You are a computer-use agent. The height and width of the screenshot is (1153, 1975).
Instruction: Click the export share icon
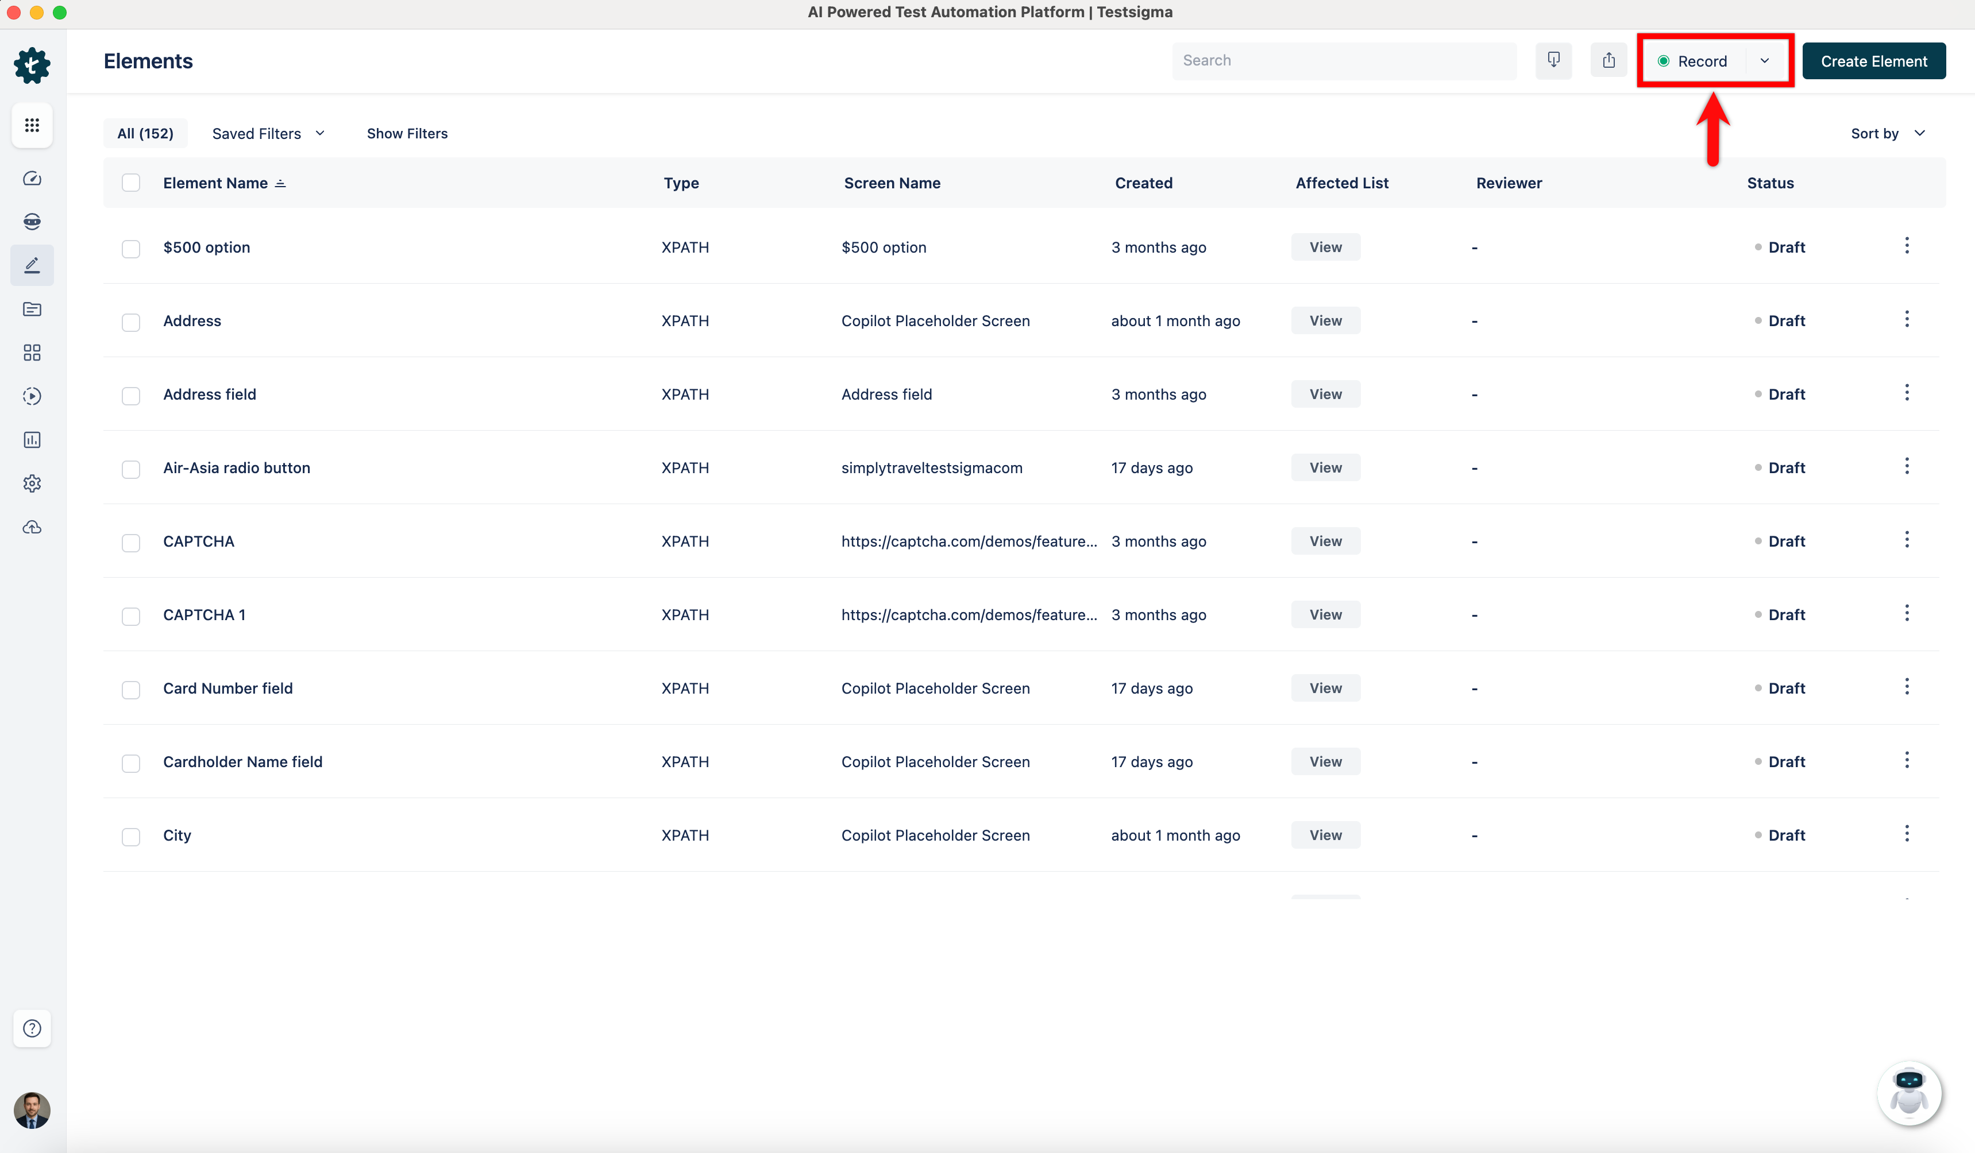coord(1608,60)
